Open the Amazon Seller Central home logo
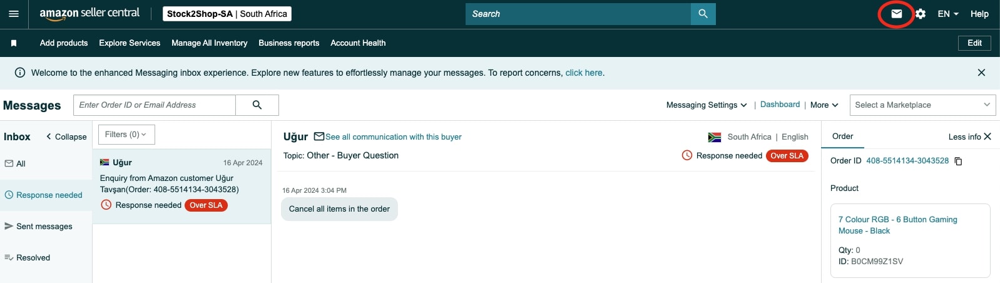1000x283 pixels. click(89, 14)
